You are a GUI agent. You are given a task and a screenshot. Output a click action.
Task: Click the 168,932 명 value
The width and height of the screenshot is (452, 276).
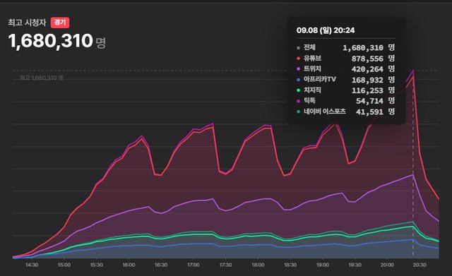pos(373,80)
